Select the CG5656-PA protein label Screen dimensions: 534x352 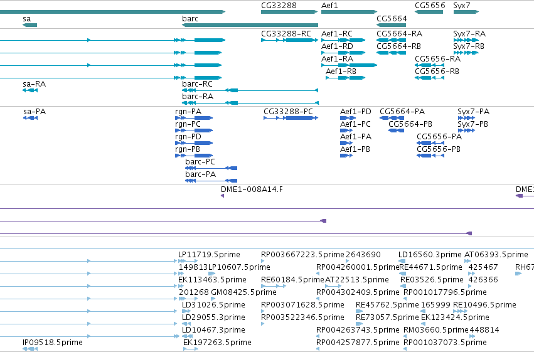click(439, 137)
